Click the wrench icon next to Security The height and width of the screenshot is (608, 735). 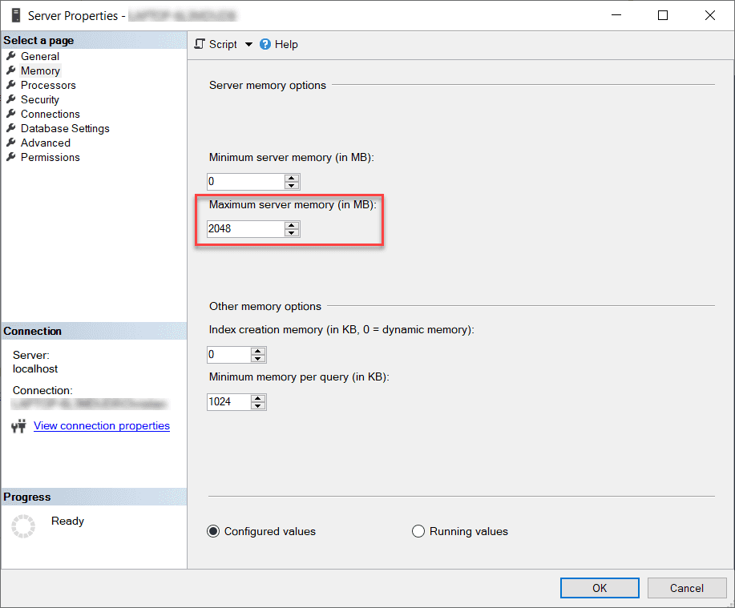pyautogui.click(x=11, y=99)
